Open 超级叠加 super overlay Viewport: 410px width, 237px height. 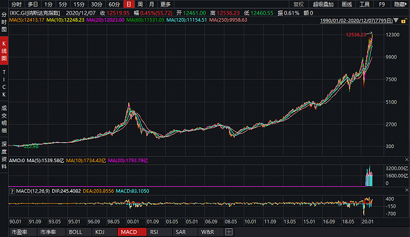pos(323,4)
